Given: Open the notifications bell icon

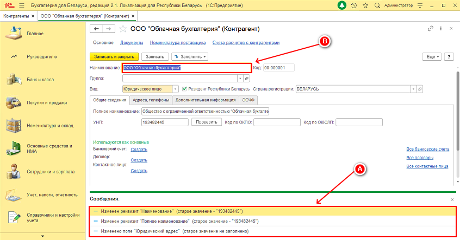Looking at the screenshot, I should tap(342, 5).
